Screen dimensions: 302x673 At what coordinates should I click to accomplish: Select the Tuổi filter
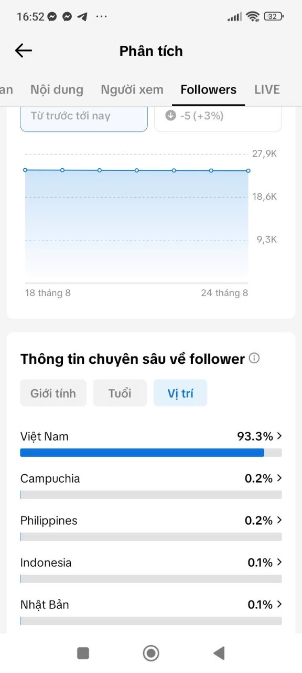120,393
